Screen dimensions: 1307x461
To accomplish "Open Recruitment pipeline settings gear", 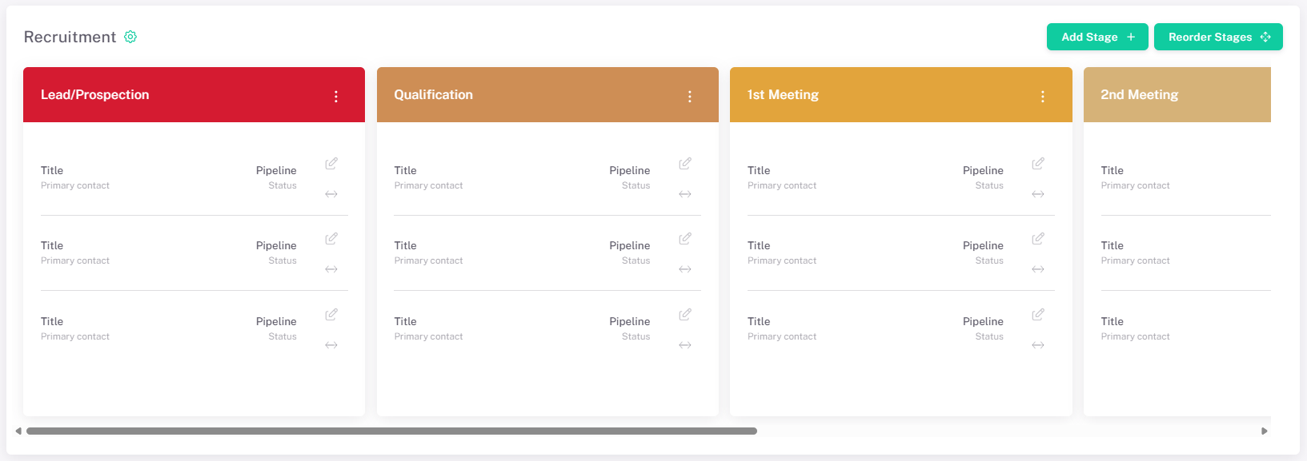I will coord(130,37).
